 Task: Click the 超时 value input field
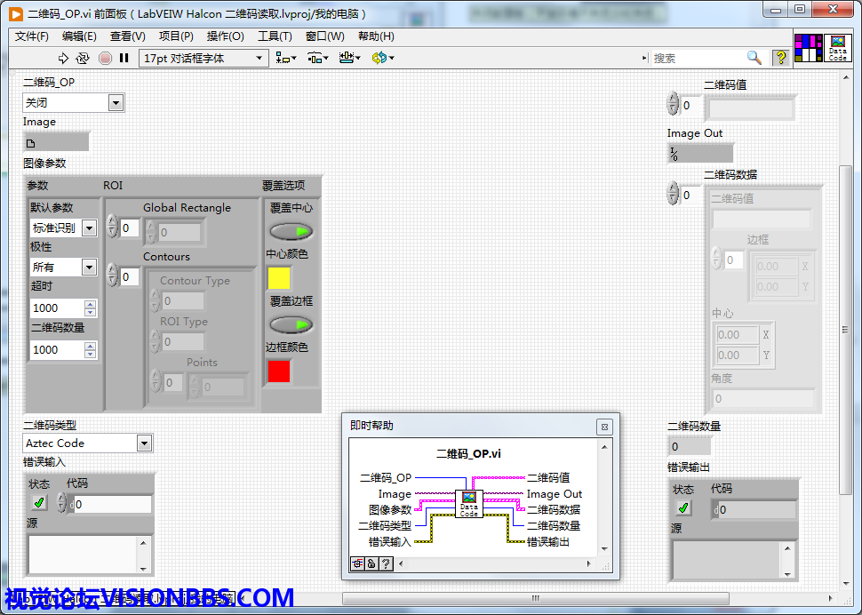(x=56, y=308)
